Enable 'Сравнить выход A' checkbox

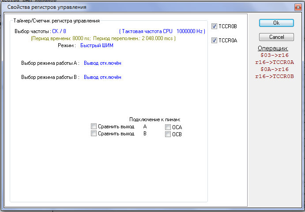pyautogui.click(x=94, y=126)
